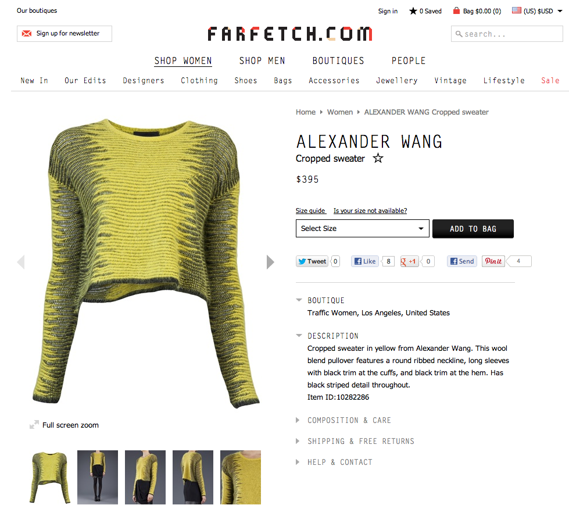Click the Pin it button
The width and height of the screenshot is (569, 512).
tap(493, 261)
